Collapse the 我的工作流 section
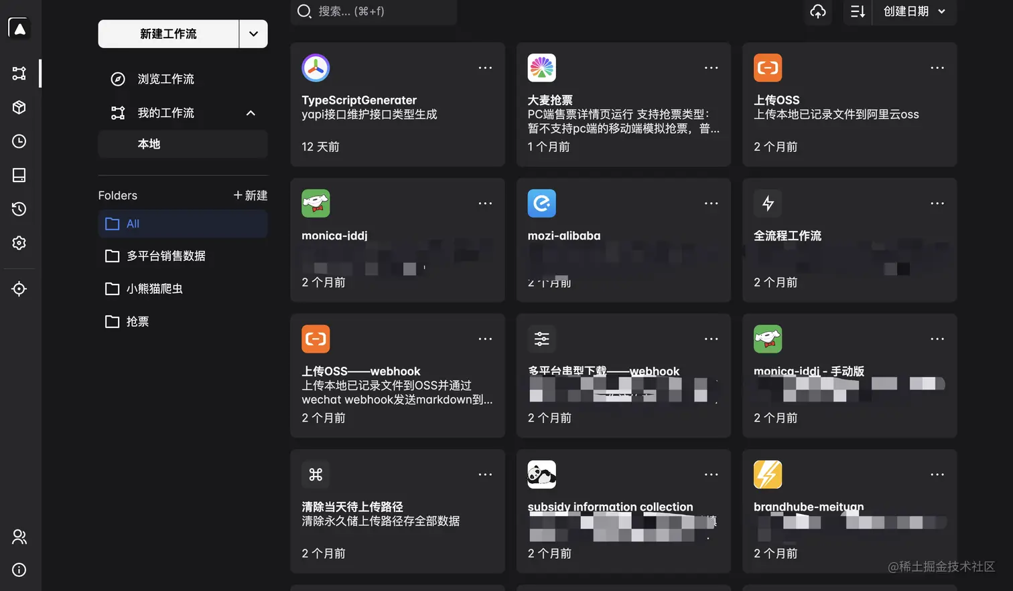The height and width of the screenshot is (591, 1013). pyautogui.click(x=251, y=113)
